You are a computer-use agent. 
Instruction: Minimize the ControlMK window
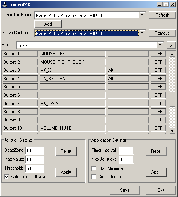pyautogui.click(x=160, y=5)
